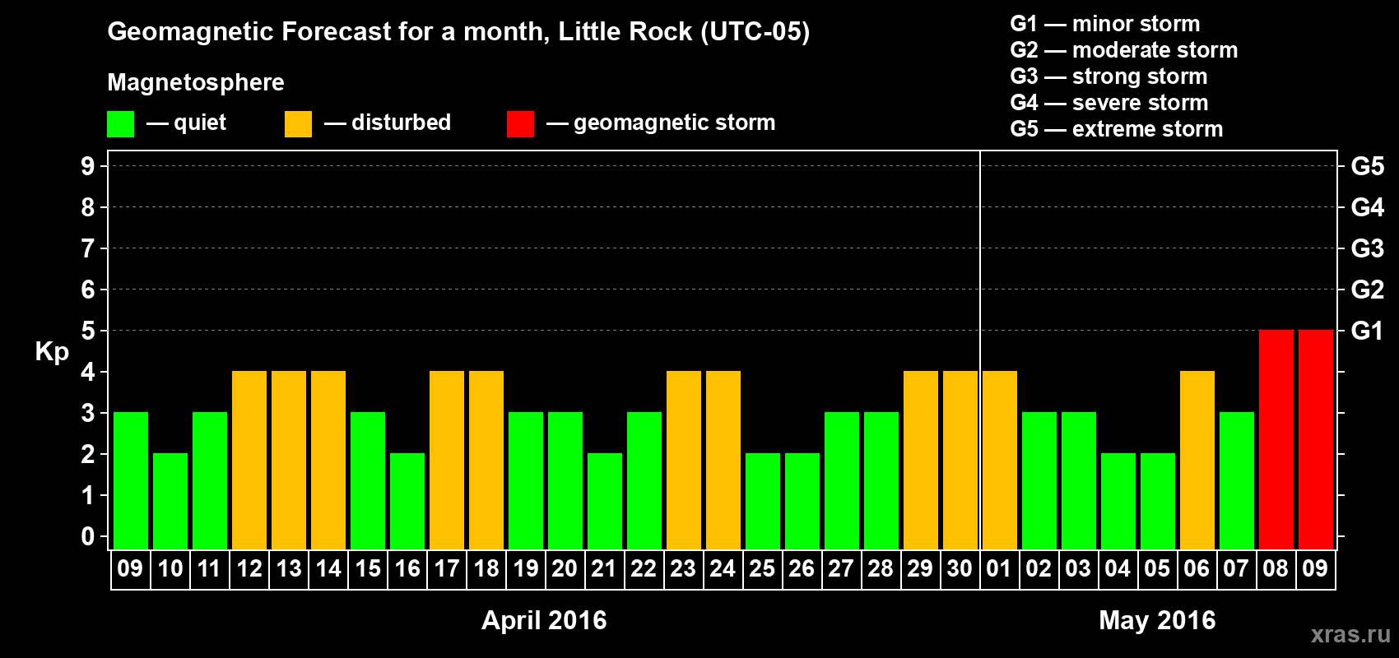Click the 'disturbed' legend label
1399x658 pixels.
401,123
